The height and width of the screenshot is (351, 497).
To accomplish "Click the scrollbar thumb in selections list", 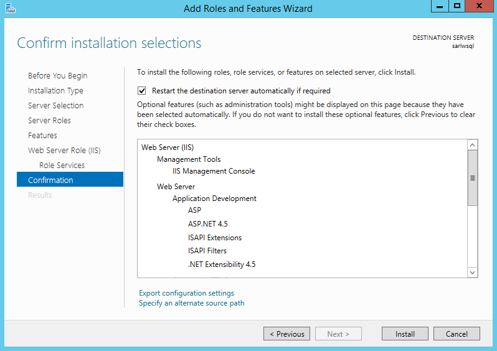I will 472,178.
